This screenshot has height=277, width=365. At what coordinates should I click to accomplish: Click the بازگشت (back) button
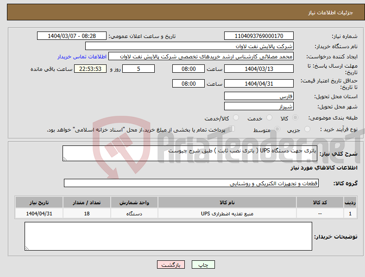pos(171,264)
